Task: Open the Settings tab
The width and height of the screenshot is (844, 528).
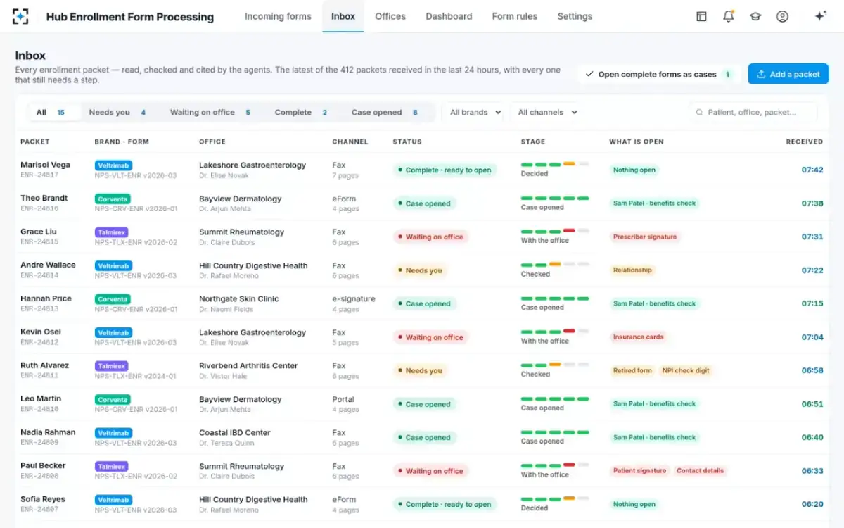Action: click(x=575, y=16)
